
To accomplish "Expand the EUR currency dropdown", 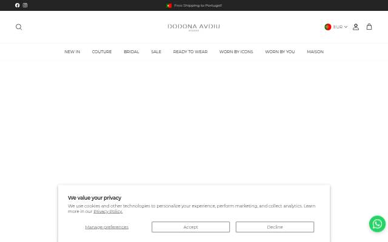I will [340, 27].
